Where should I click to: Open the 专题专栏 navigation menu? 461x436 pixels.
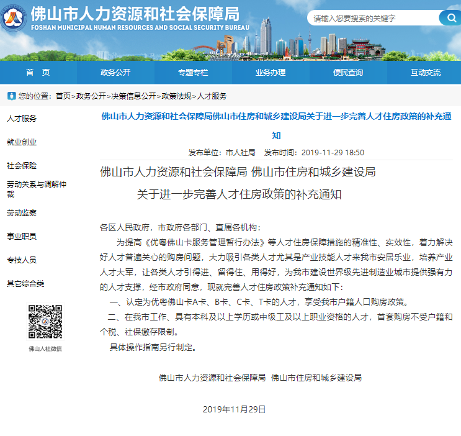click(193, 73)
